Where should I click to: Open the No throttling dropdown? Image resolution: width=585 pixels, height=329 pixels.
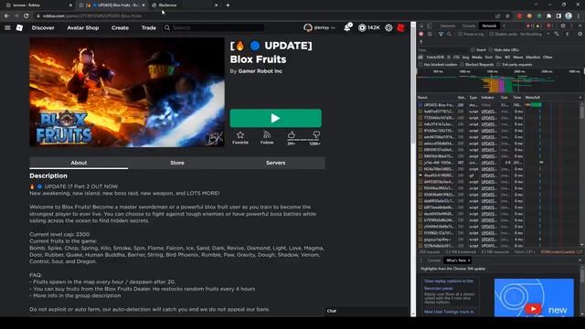[535, 34]
